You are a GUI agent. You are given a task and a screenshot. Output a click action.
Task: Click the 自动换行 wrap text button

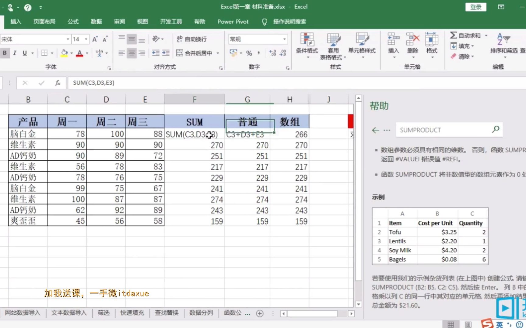(x=192, y=39)
